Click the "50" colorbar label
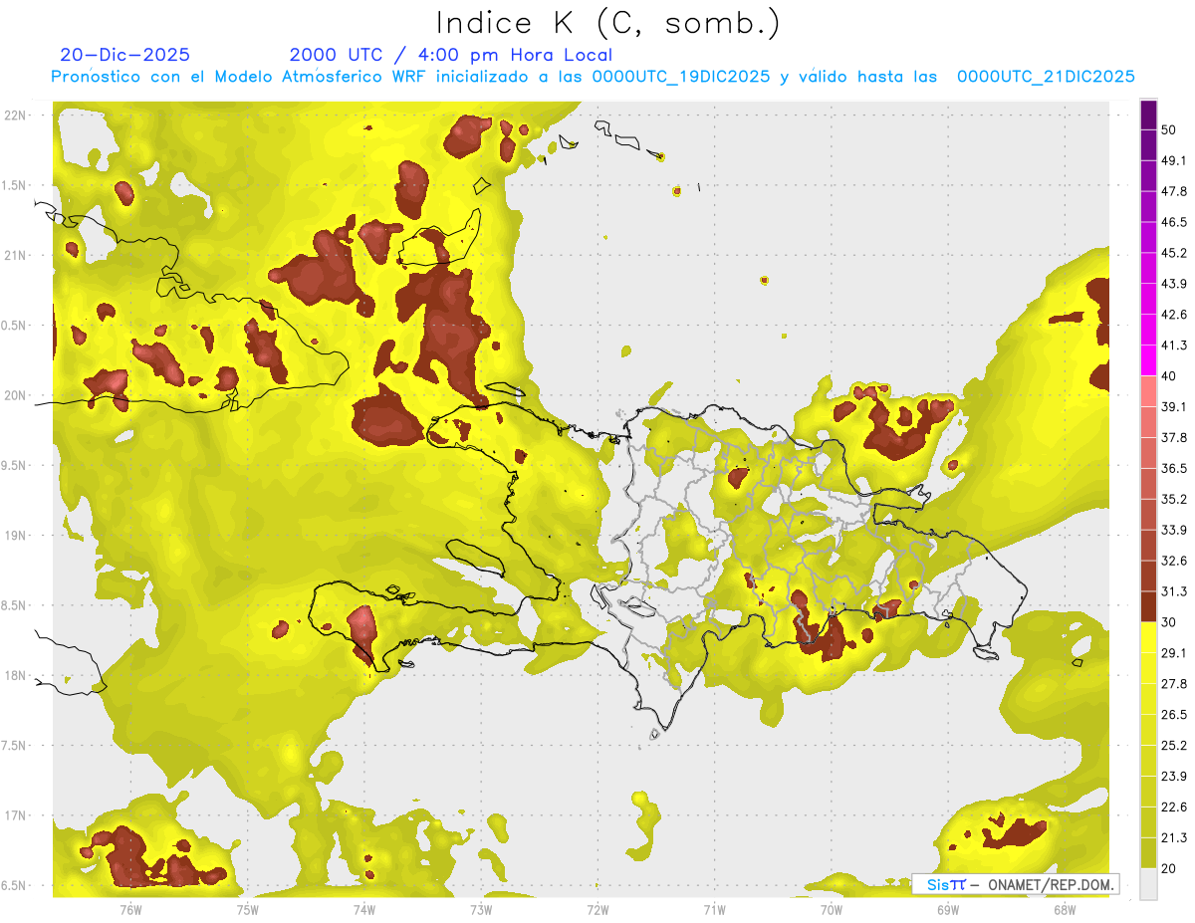Screen dimensions: 1195x923 click(1169, 129)
